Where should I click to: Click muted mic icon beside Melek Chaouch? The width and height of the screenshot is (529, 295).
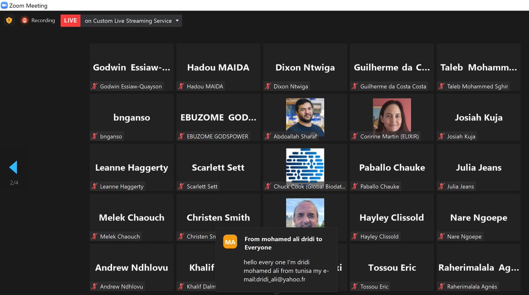pyautogui.click(x=94, y=236)
